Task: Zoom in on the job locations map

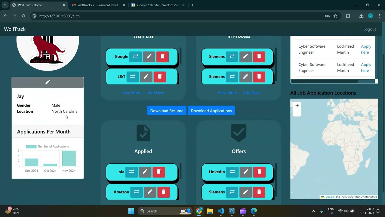Action: (x=297, y=105)
